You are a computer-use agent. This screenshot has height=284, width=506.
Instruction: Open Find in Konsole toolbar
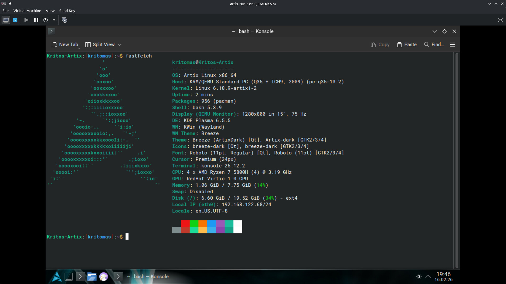click(434, 45)
